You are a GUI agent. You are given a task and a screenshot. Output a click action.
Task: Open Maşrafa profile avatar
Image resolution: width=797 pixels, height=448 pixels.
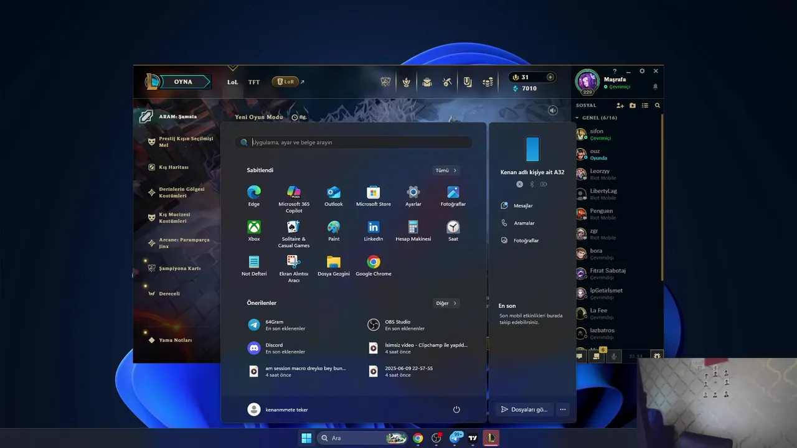tap(587, 82)
